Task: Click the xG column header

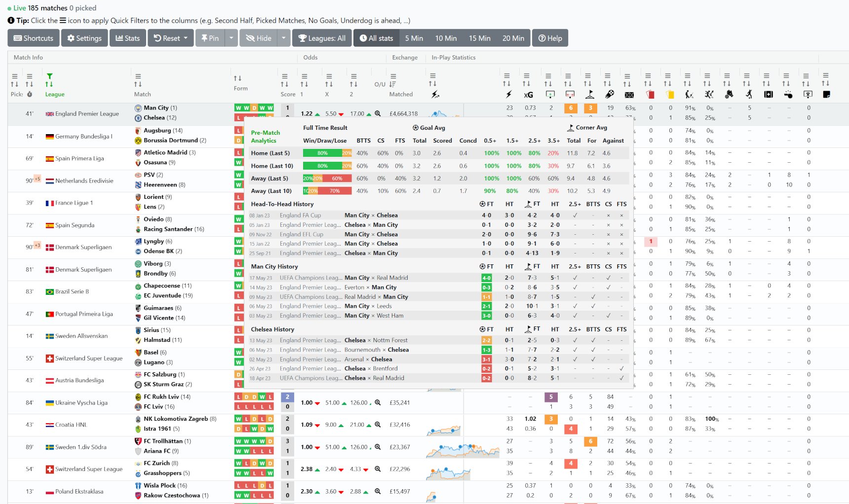Action: pos(528,95)
